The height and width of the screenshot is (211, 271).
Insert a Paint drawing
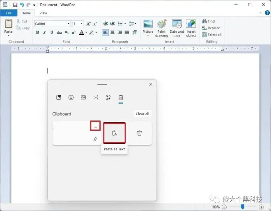[x=162, y=28]
